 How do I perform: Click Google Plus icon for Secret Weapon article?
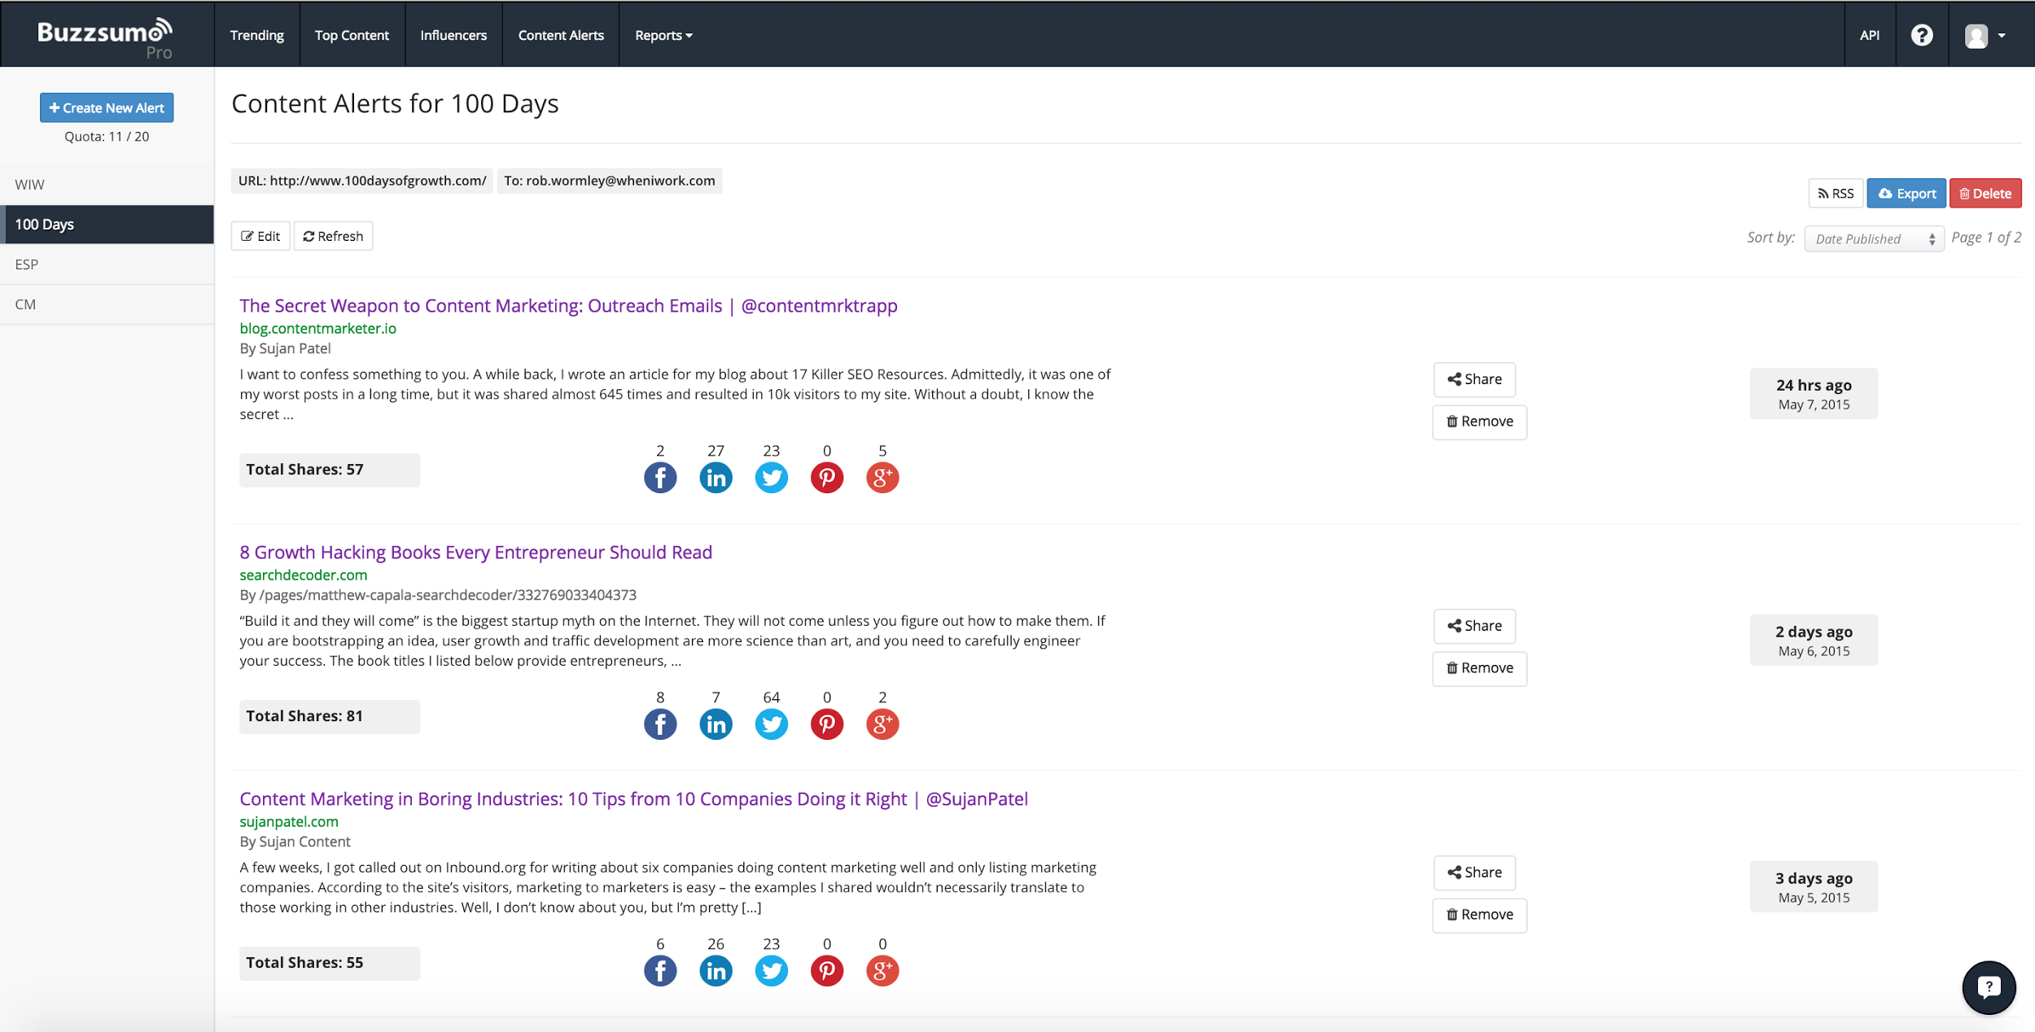pos(882,478)
